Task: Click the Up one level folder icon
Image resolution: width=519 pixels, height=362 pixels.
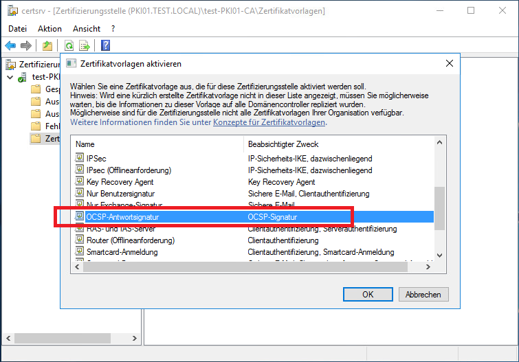Action: pyautogui.click(x=47, y=45)
